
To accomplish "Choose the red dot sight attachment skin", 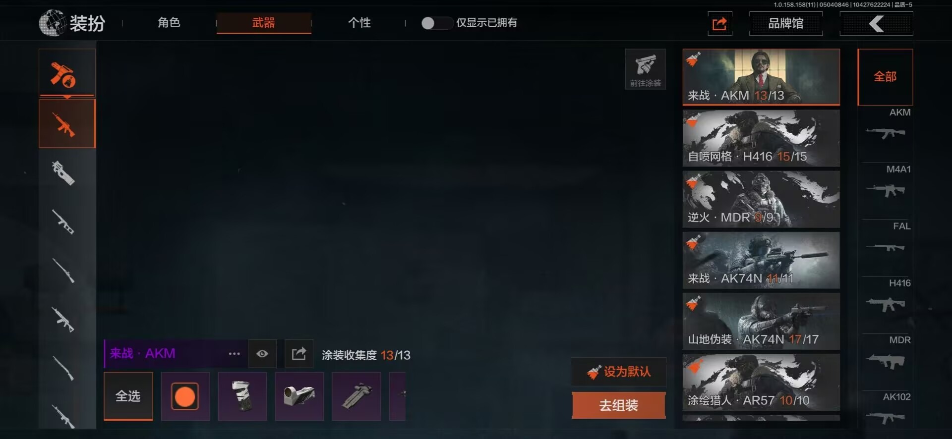I will tap(299, 396).
